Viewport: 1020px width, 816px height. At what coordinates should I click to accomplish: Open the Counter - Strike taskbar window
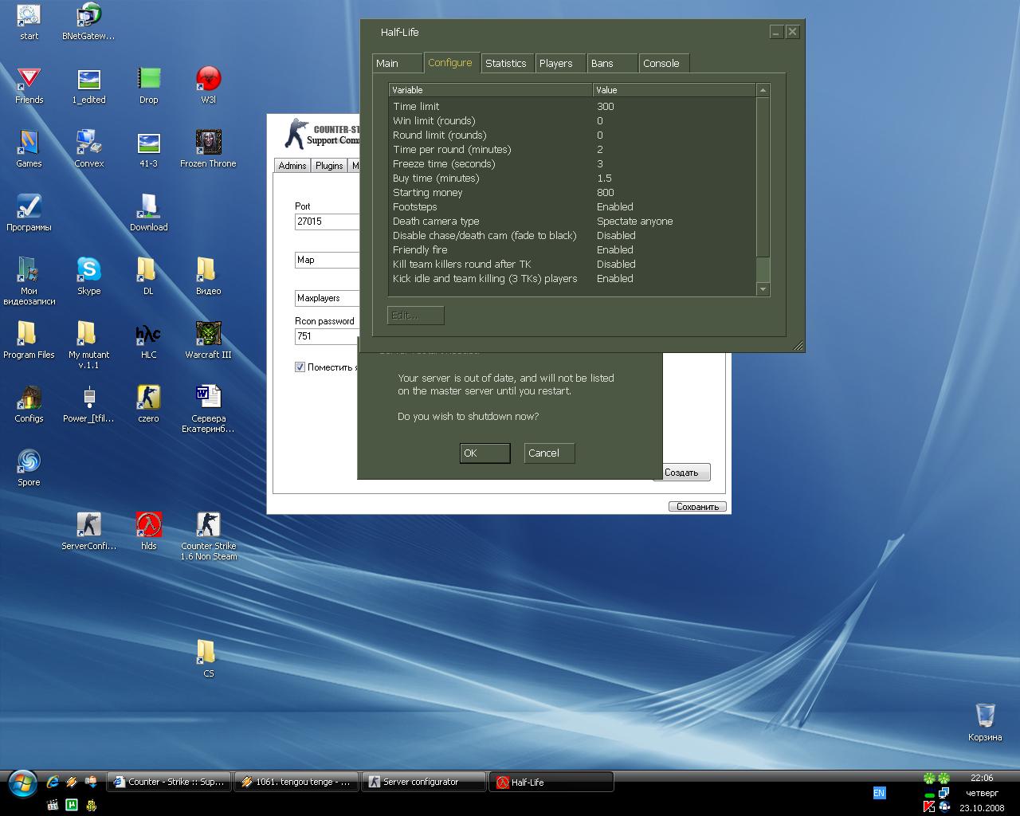click(169, 783)
